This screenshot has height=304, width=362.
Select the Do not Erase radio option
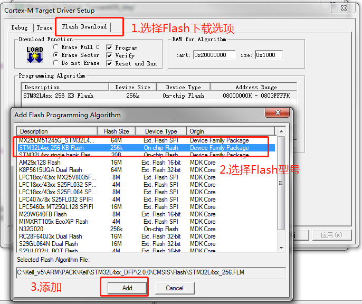coord(55,63)
